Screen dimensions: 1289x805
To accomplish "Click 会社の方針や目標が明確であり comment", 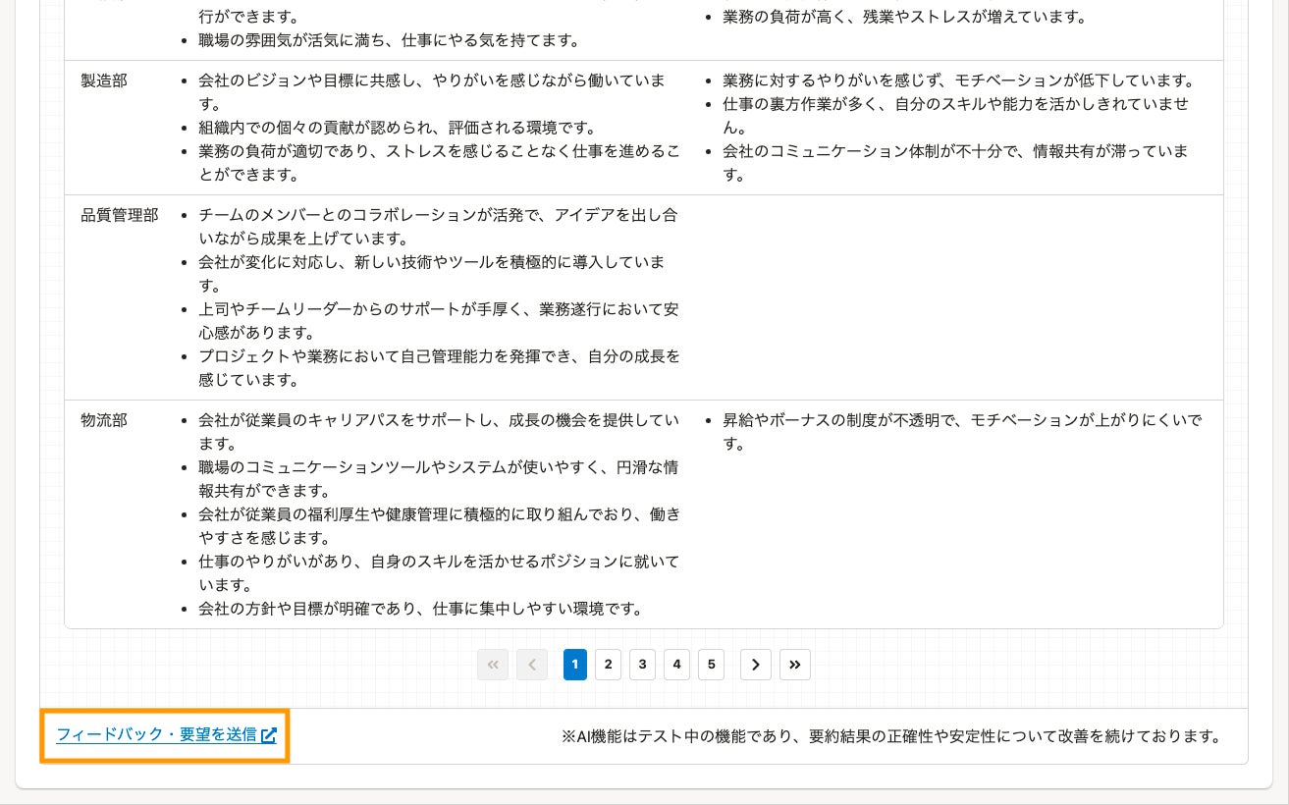I will [420, 609].
